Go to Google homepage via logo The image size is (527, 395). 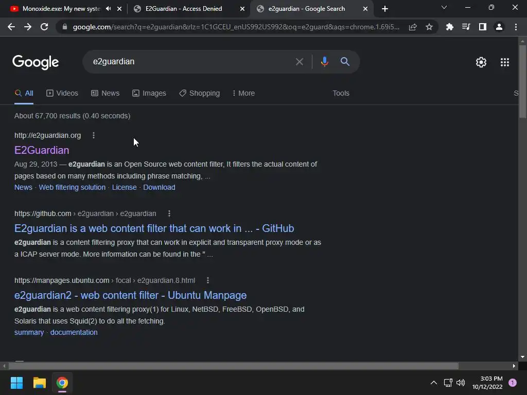click(36, 62)
